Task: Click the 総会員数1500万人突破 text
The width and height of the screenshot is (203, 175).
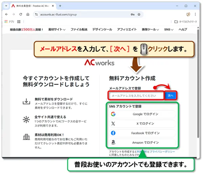Action: (26, 30)
